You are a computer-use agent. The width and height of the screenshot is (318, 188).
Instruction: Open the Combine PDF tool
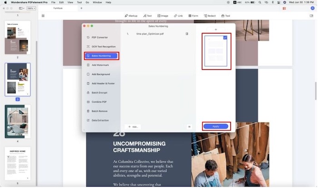point(99,102)
